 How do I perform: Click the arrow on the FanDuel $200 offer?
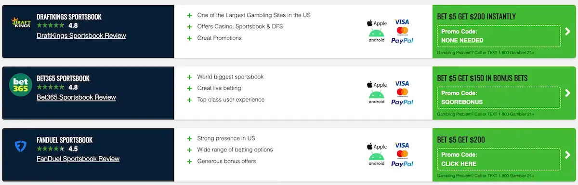coord(567,155)
